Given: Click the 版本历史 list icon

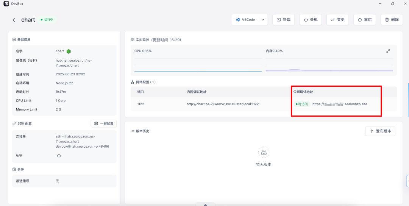Looking at the screenshot, I should 133,131.
